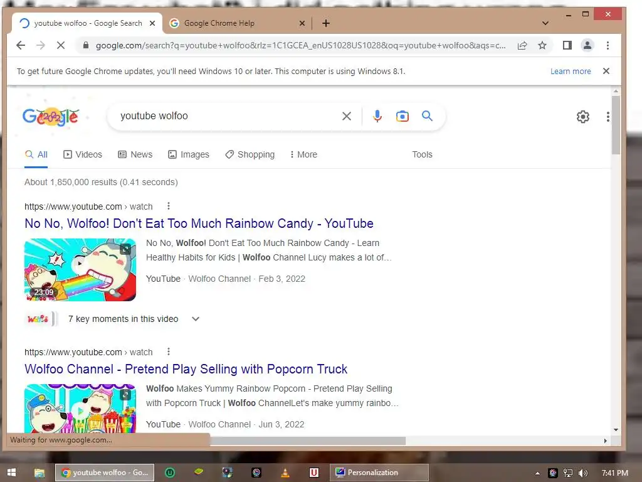Start voice search with the microphone icon
The height and width of the screenshot is (482, 642).
(377, 116)
